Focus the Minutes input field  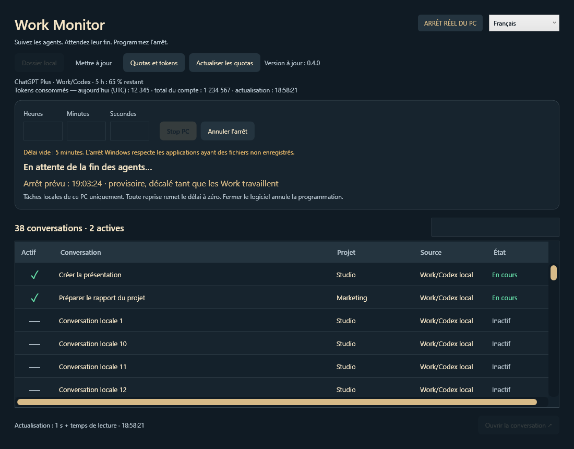pyautogui.click(x=86, y=131)
